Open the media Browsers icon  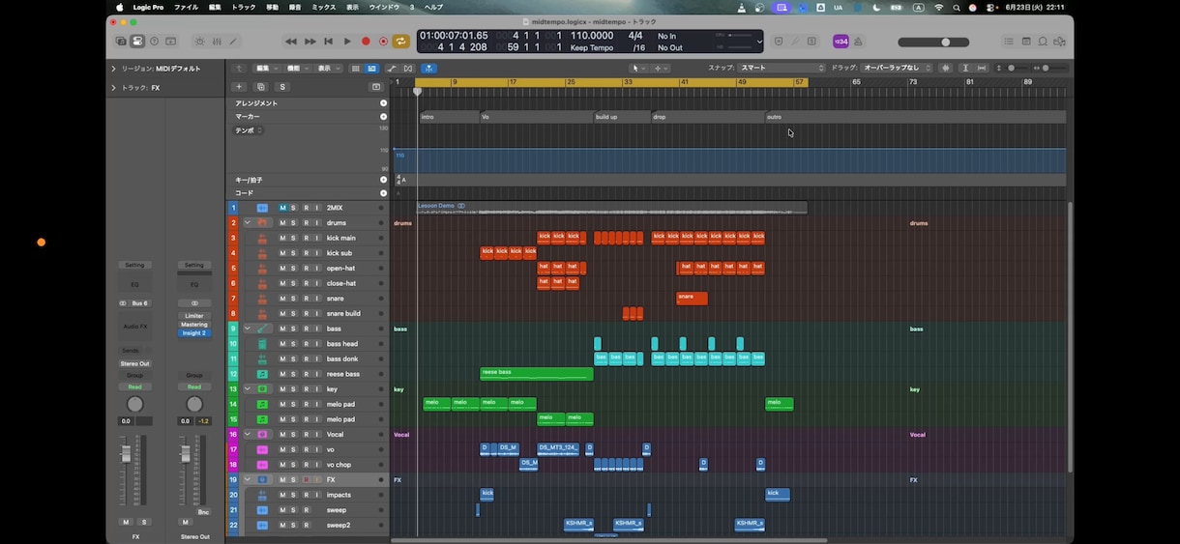1061,42
